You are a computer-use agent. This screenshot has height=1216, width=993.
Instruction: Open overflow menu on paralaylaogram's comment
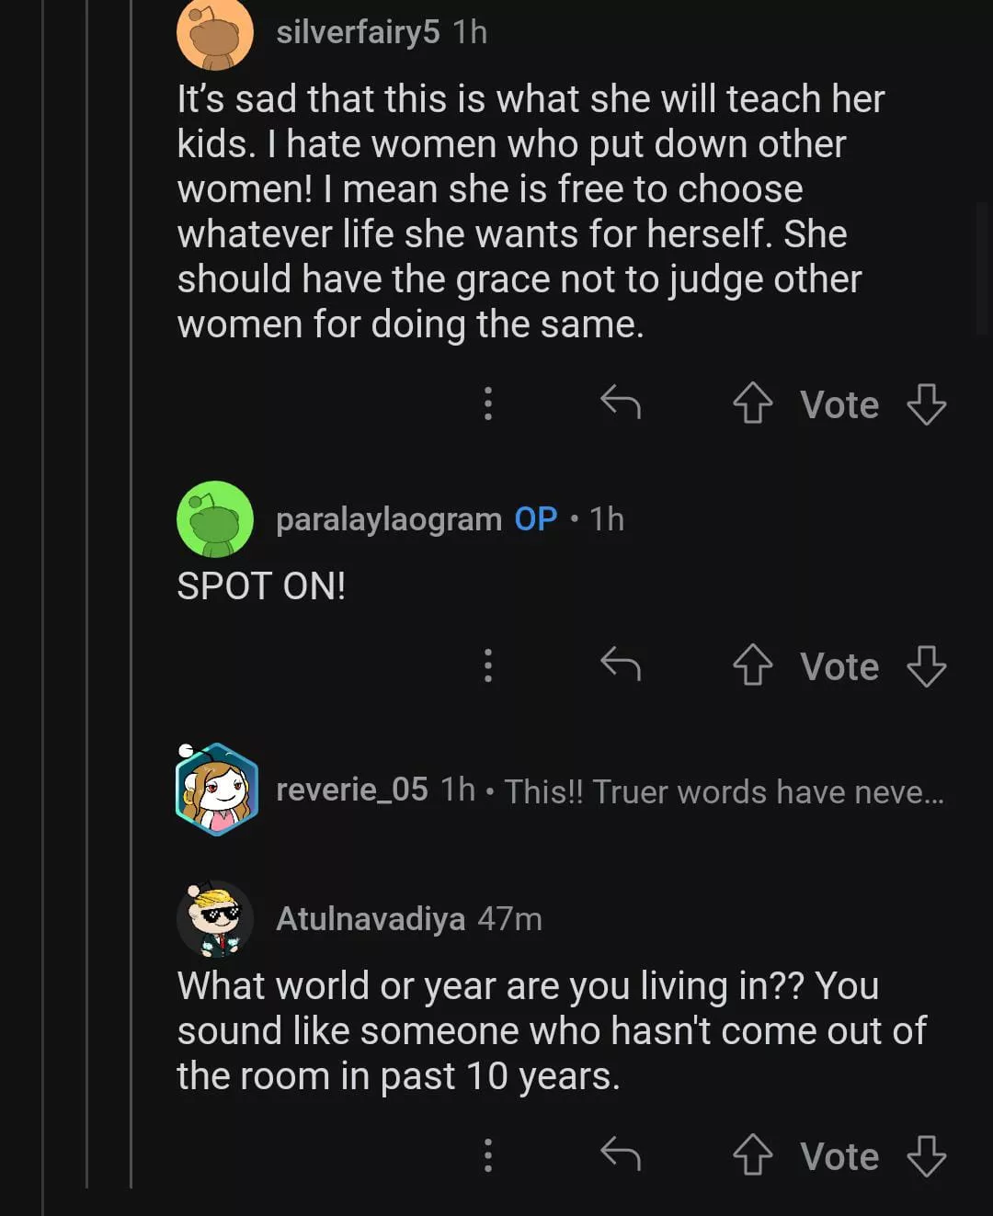pyautogui.click(x=488, y=665)
